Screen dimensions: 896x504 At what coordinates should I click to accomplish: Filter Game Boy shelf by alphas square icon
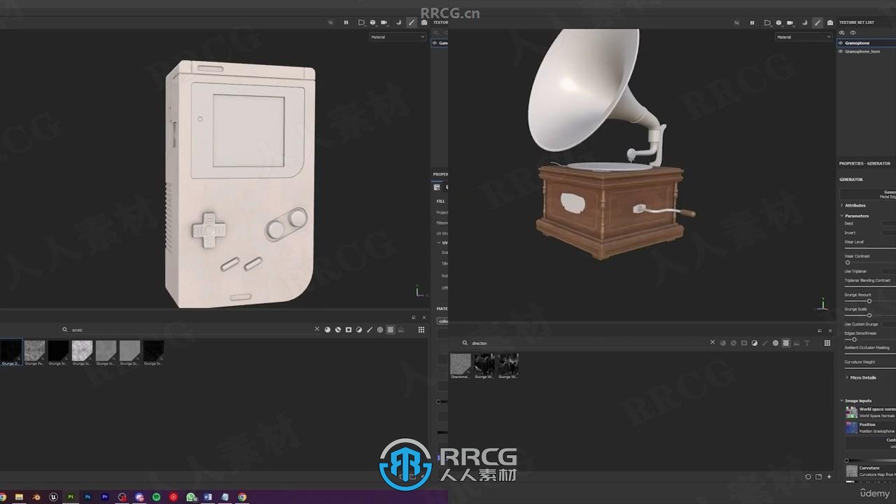coord(349,329)
